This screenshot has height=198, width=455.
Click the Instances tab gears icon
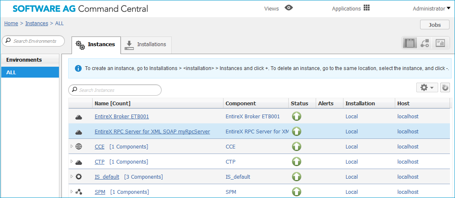click(80, 45)
